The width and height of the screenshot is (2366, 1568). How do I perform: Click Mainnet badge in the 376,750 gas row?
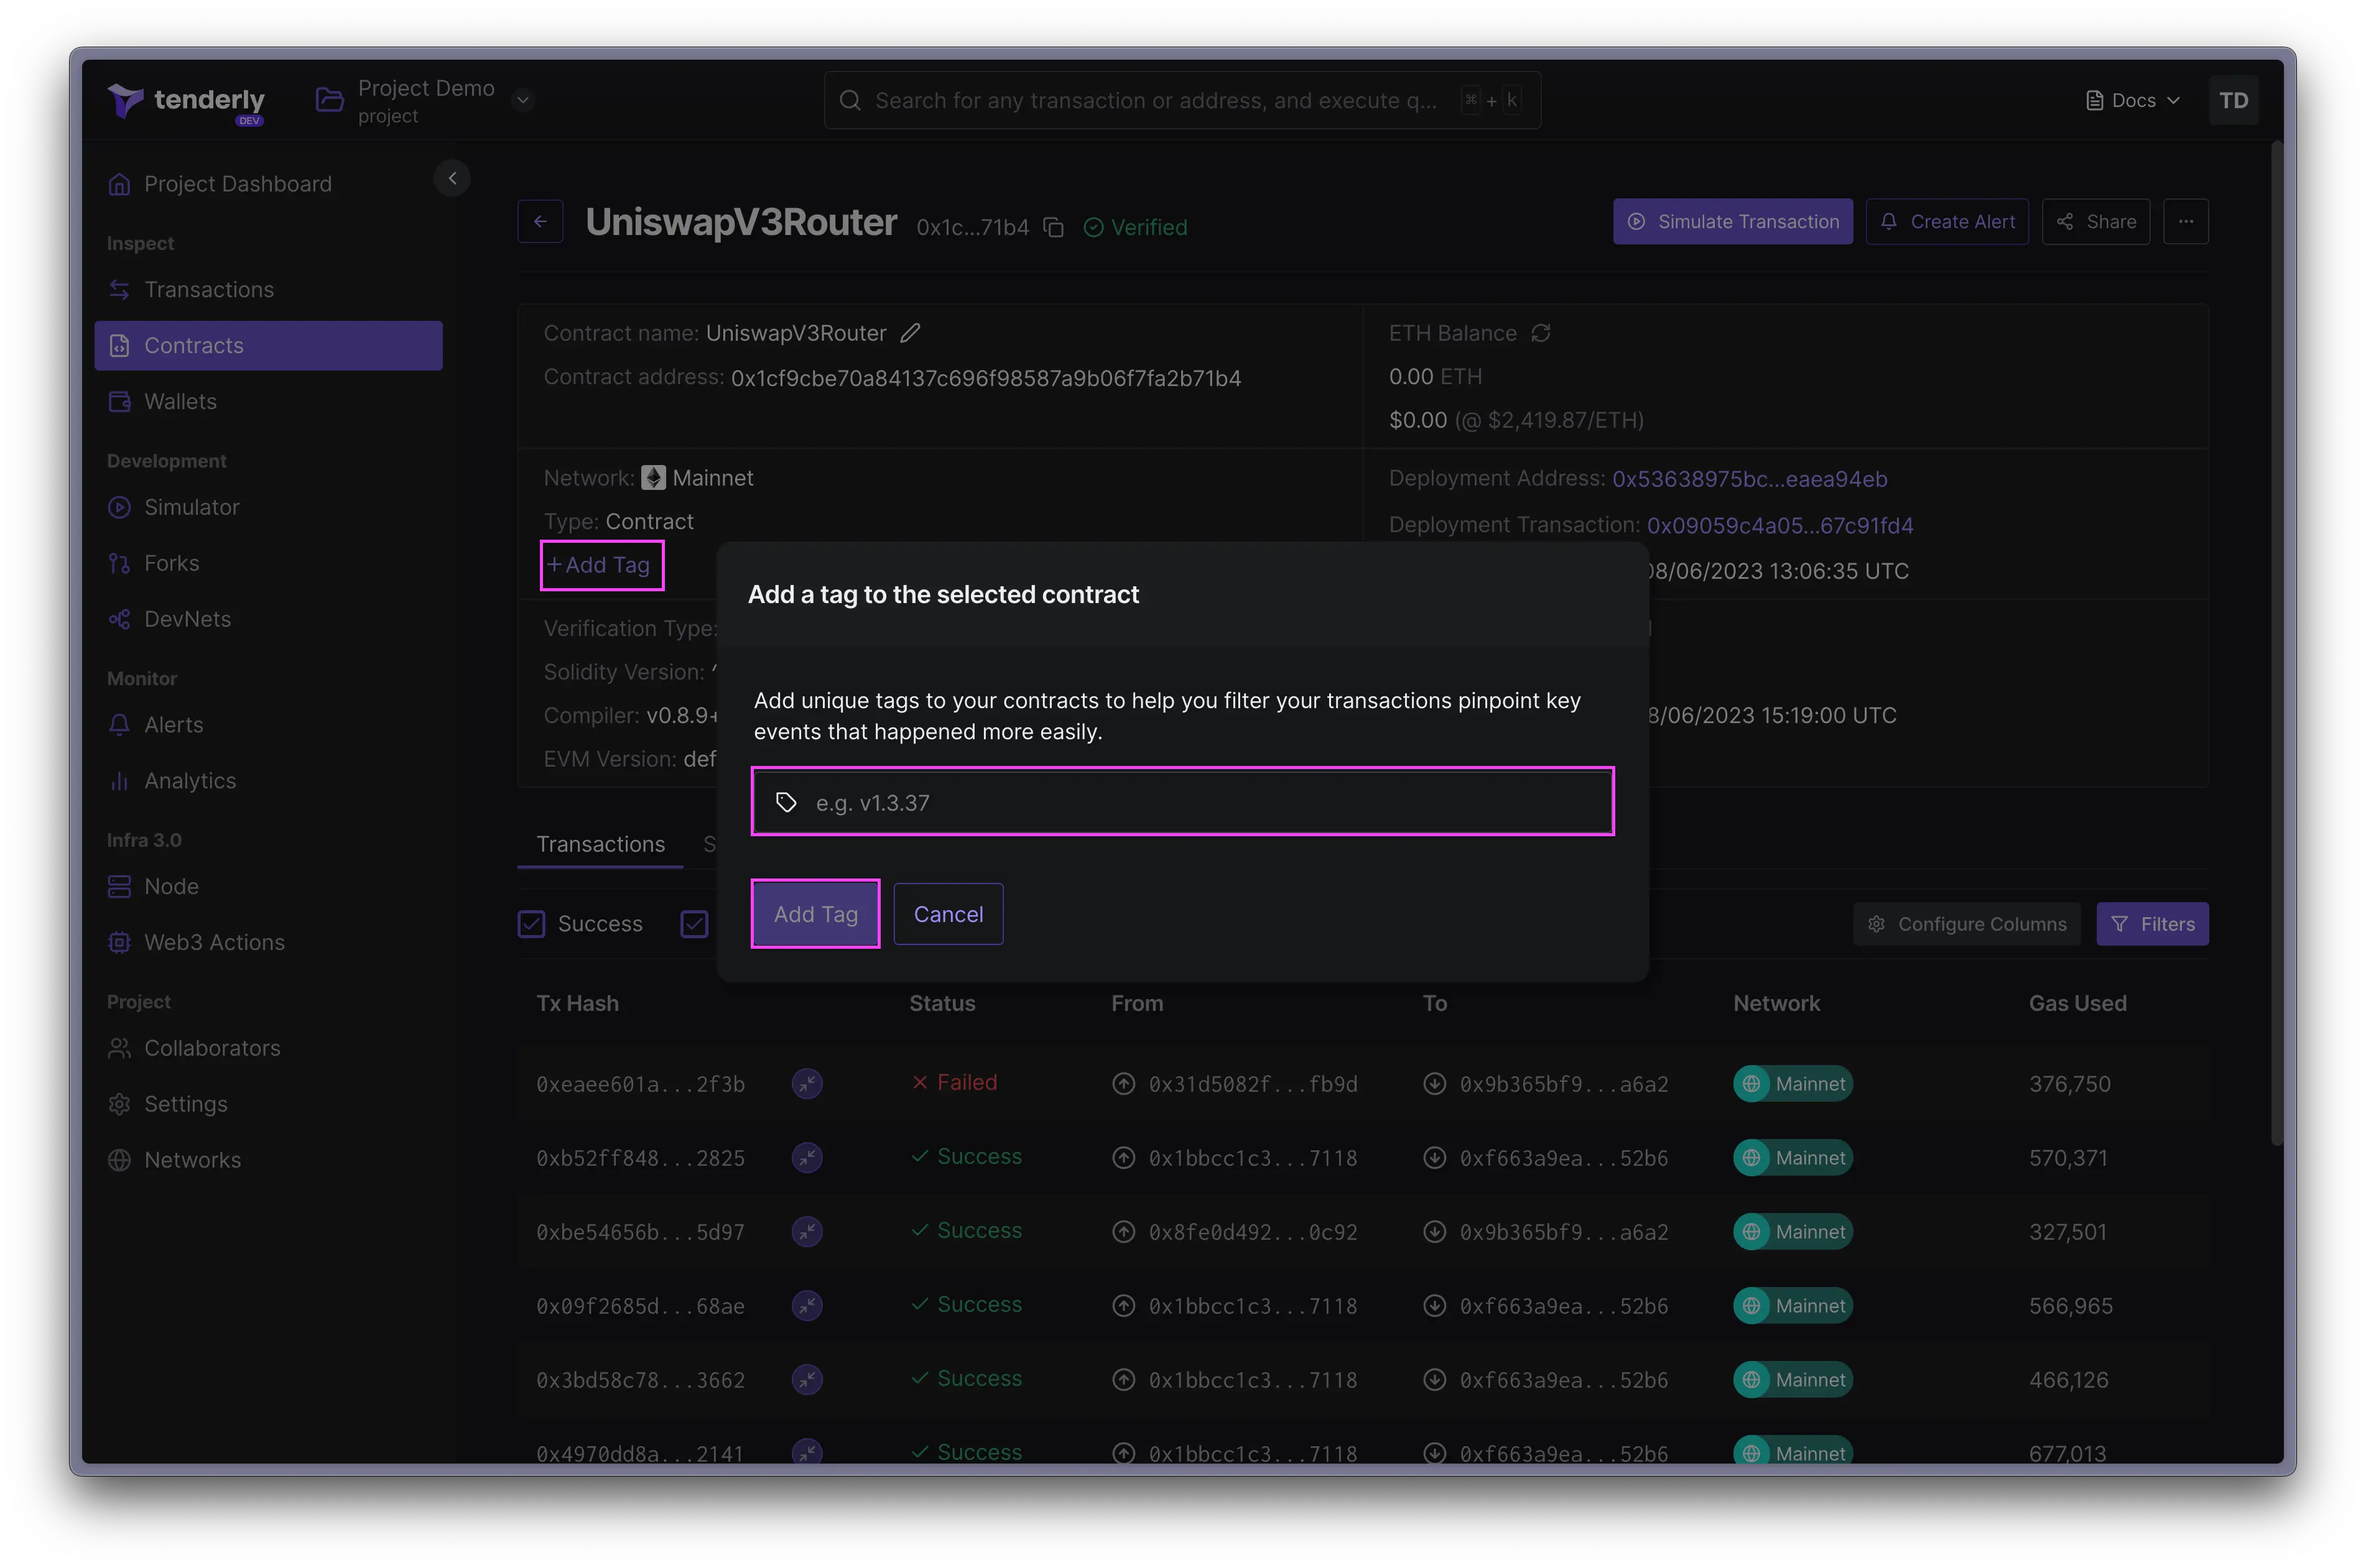pos(1793,1084)
